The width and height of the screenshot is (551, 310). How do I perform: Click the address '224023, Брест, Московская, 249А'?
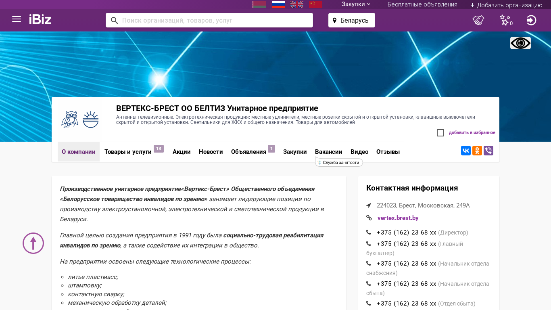423,205
